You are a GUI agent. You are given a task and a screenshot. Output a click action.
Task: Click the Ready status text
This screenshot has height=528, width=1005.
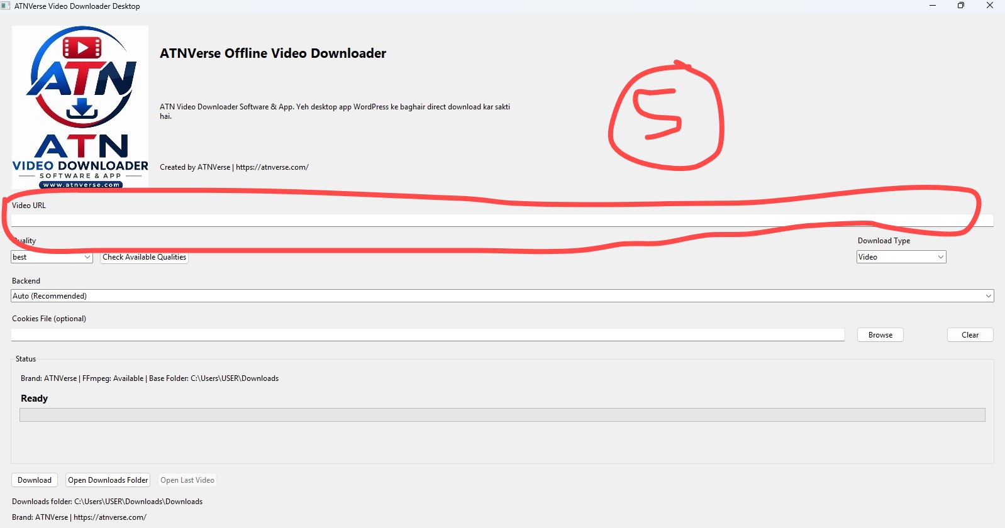[34, 399]
